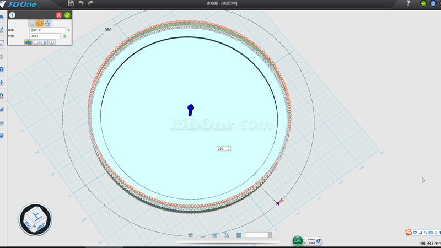Viewport: 441px width, 248px height.
Task: Click the save disk icon
Action: pyautogui.click(x=71, y=3)
